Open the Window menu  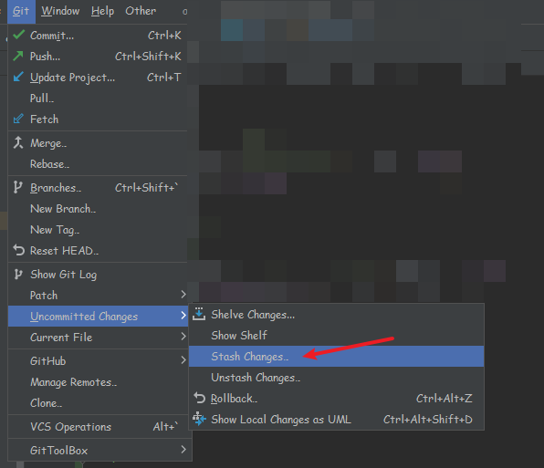point(60,11)
